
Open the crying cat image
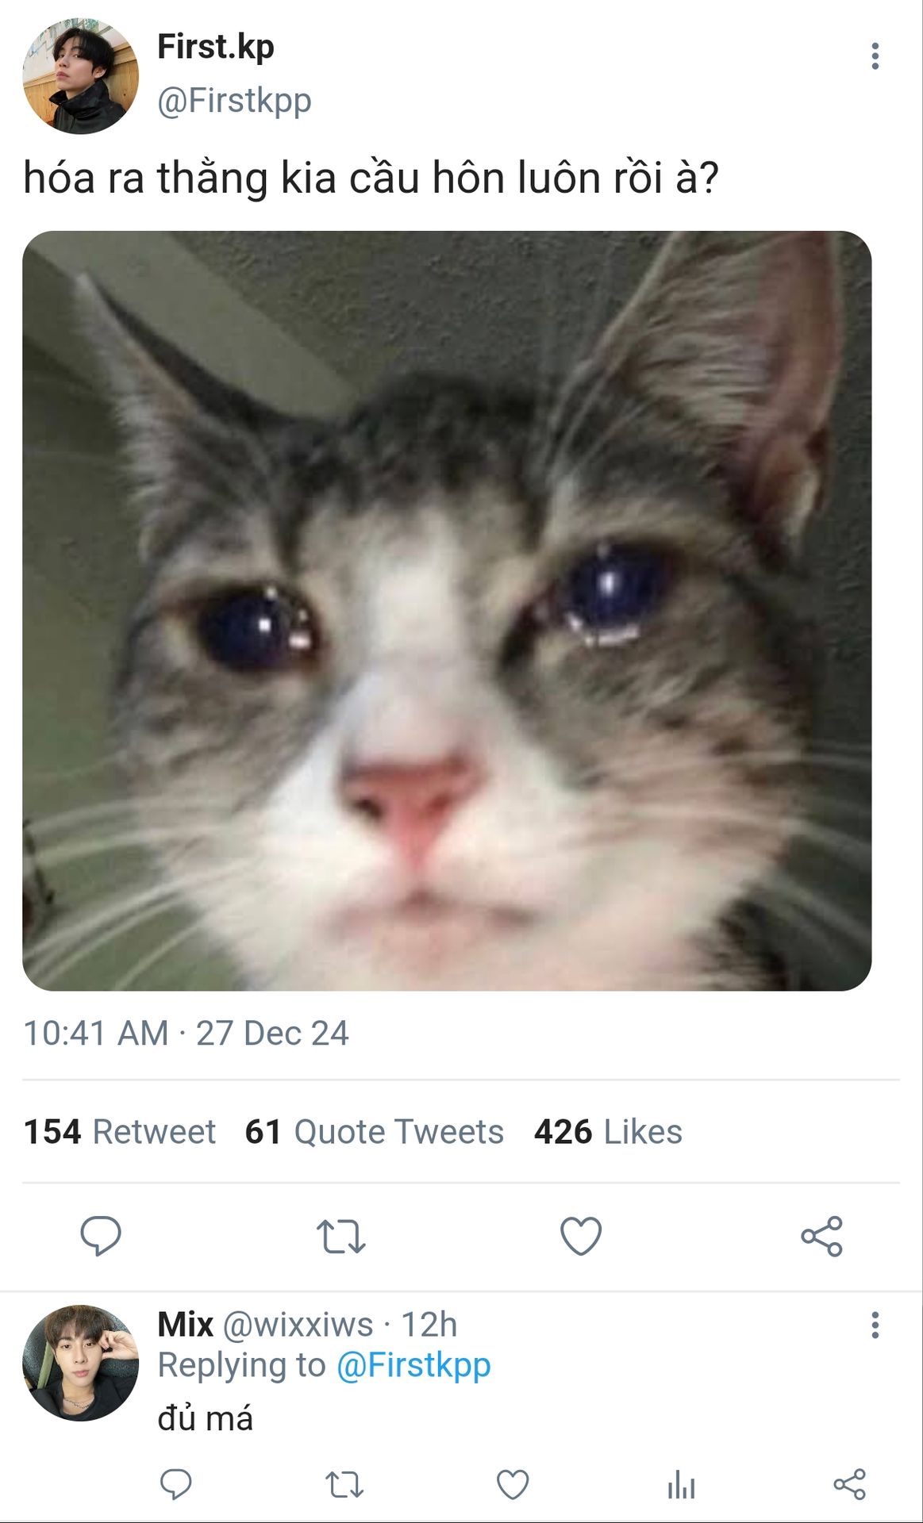(447, 610)
